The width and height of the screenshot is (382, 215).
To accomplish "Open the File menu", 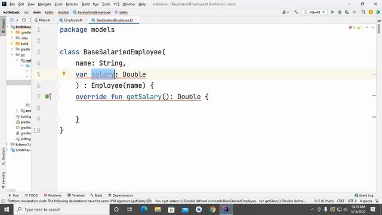I will coord(12,4).
